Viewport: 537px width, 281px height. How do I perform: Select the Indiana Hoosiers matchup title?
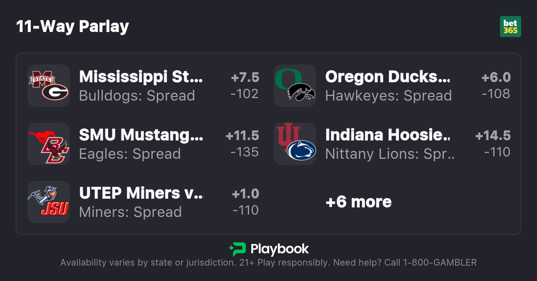[x=387, y=135]
